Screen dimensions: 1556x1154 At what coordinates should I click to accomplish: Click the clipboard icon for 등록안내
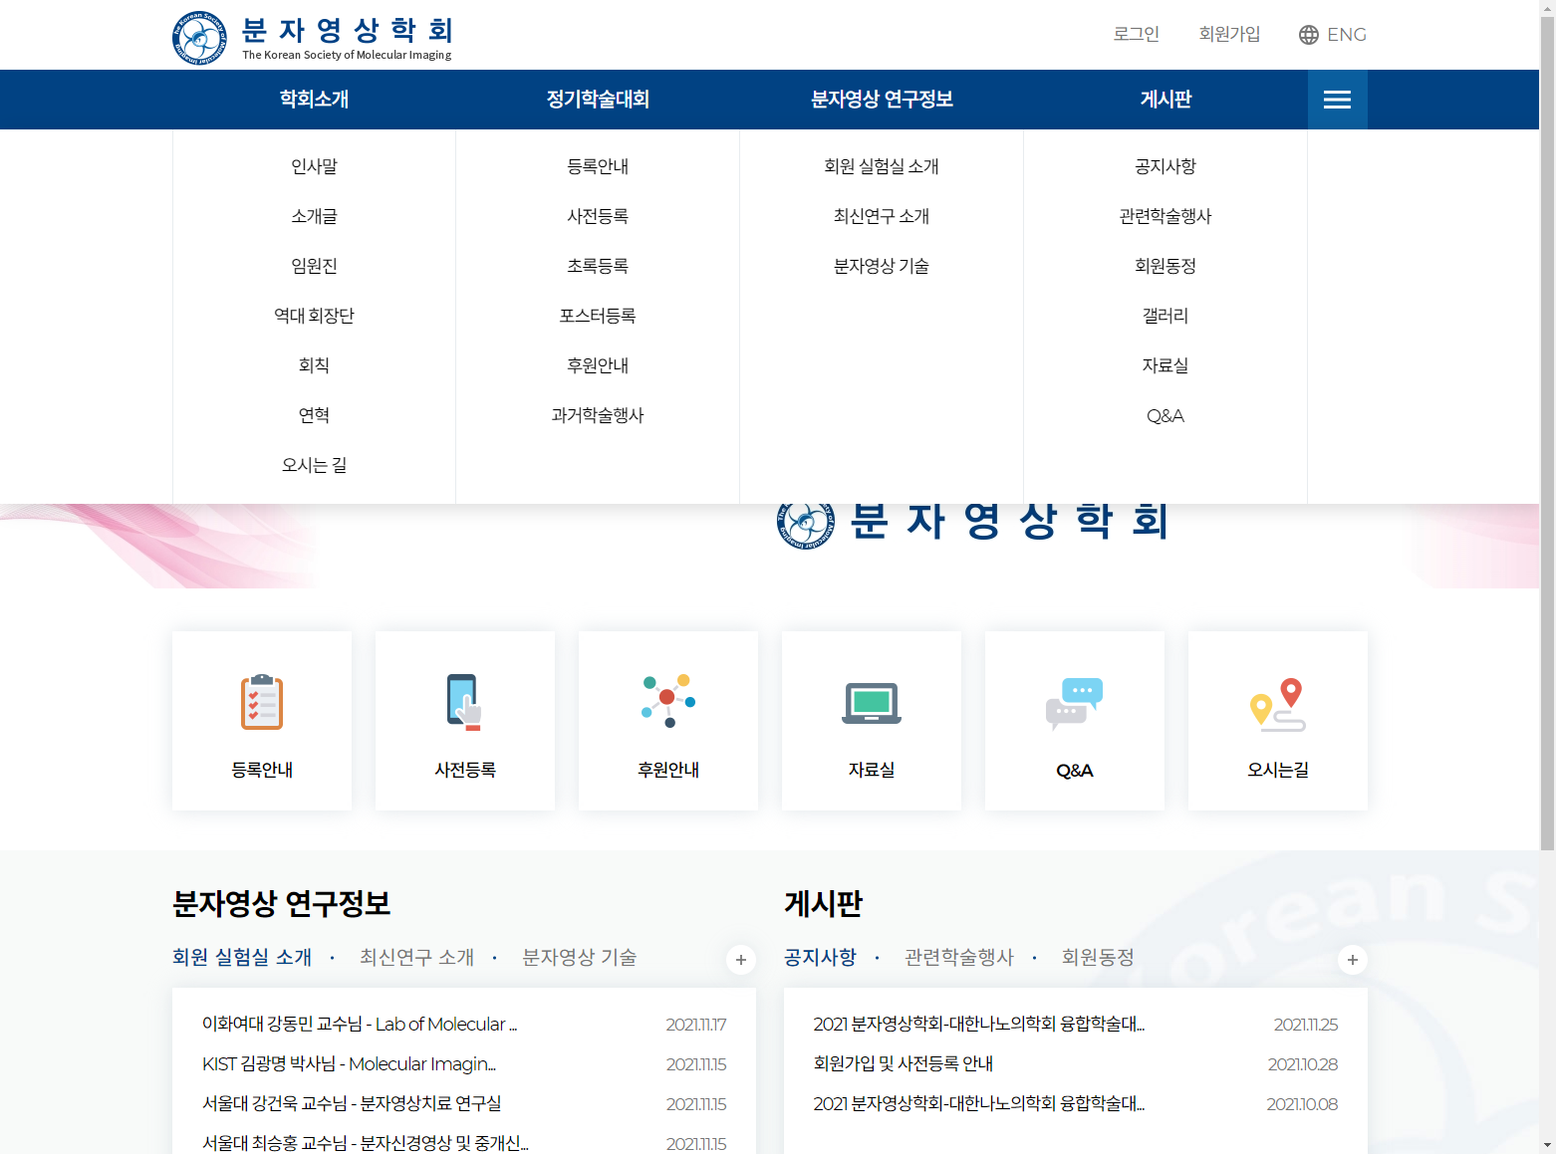tap(262, 702)
